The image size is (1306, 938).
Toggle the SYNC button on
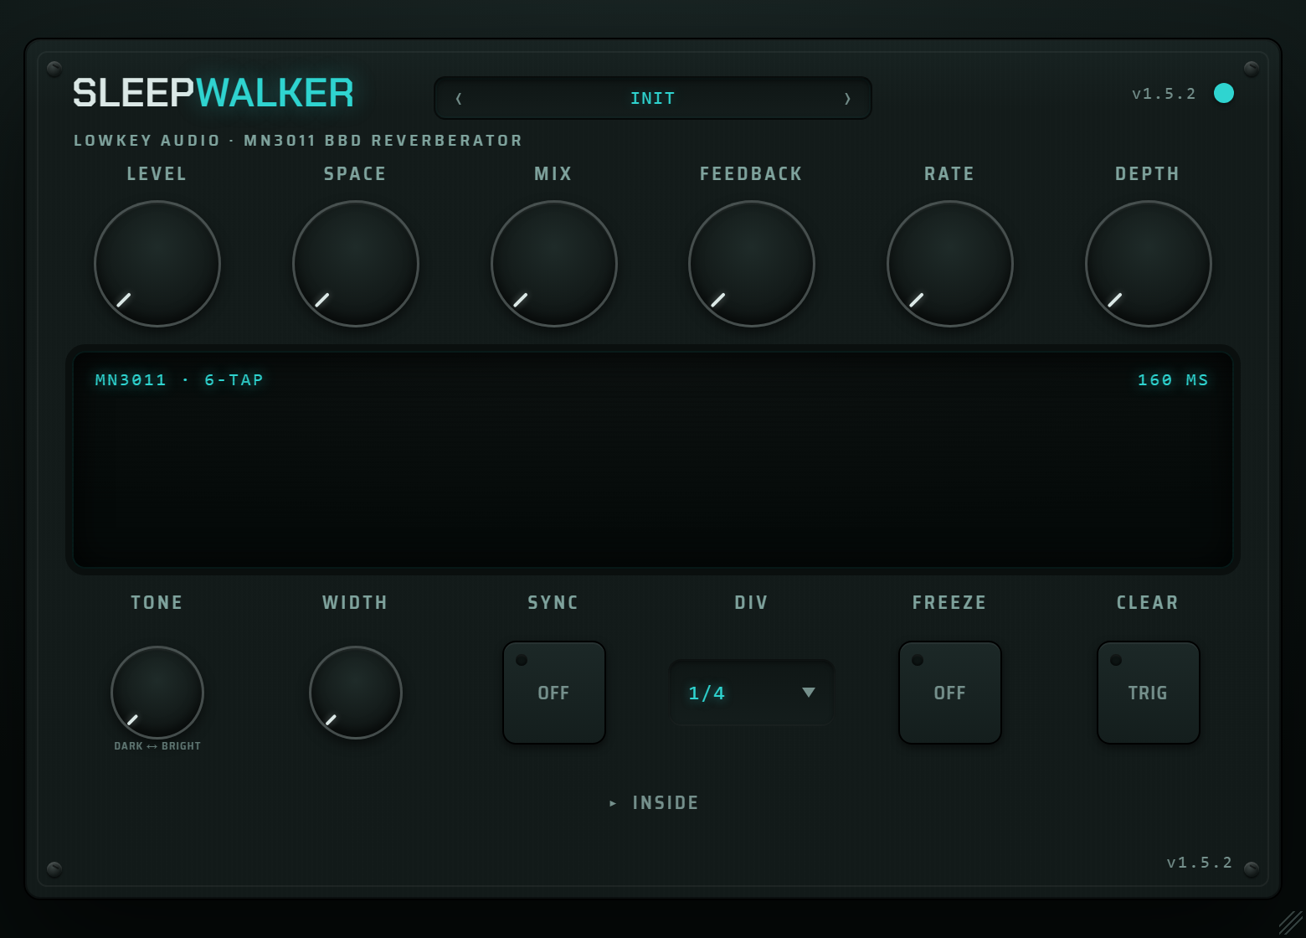554,693
